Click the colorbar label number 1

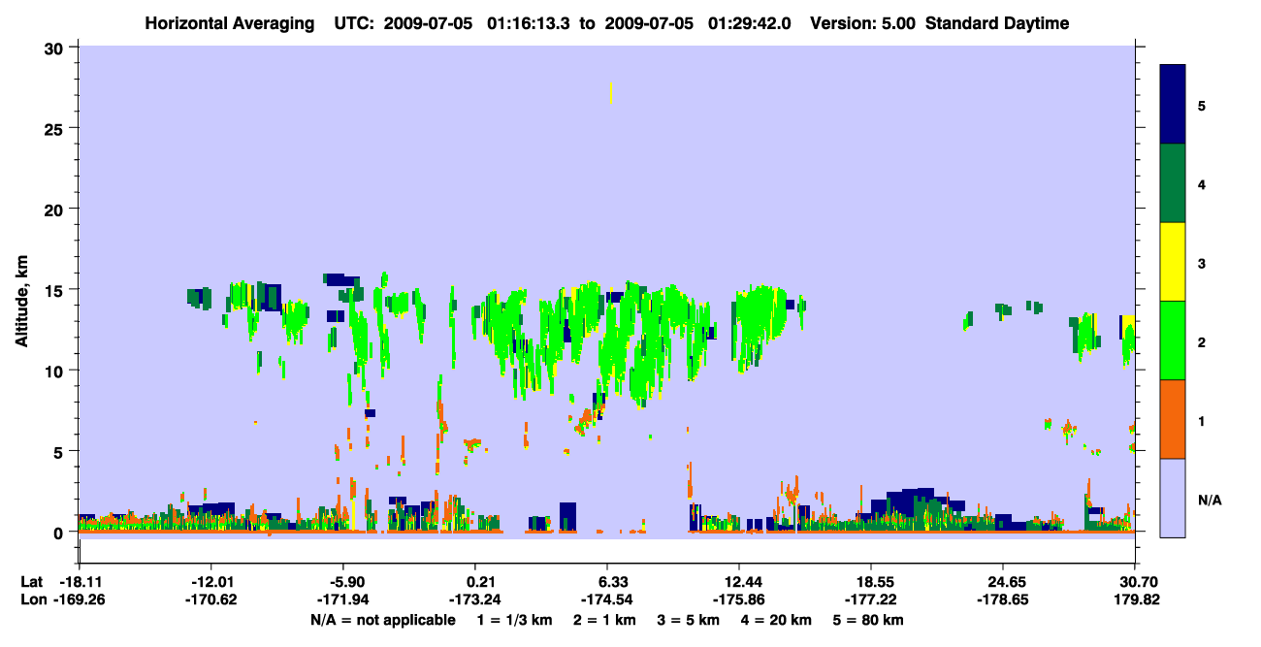pyautogui.click(x=1202, y=420)
